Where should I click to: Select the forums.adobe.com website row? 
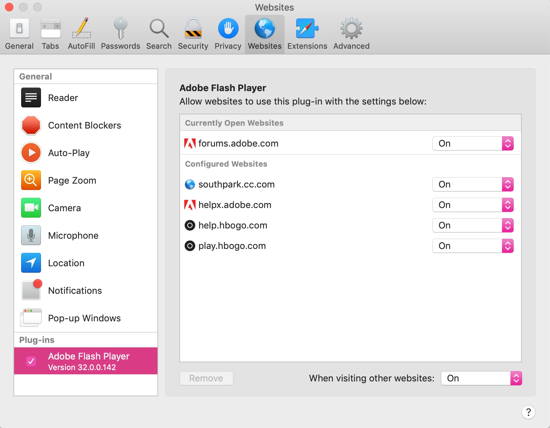[x=350, y=143]
